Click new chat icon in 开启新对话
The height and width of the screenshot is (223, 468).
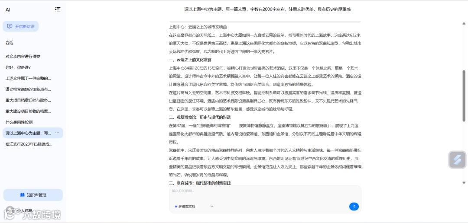[x=10, y=26]
